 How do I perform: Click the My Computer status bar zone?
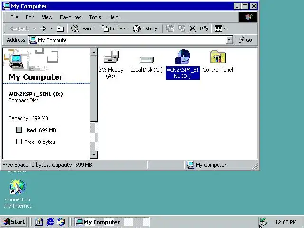pos(221,165)
